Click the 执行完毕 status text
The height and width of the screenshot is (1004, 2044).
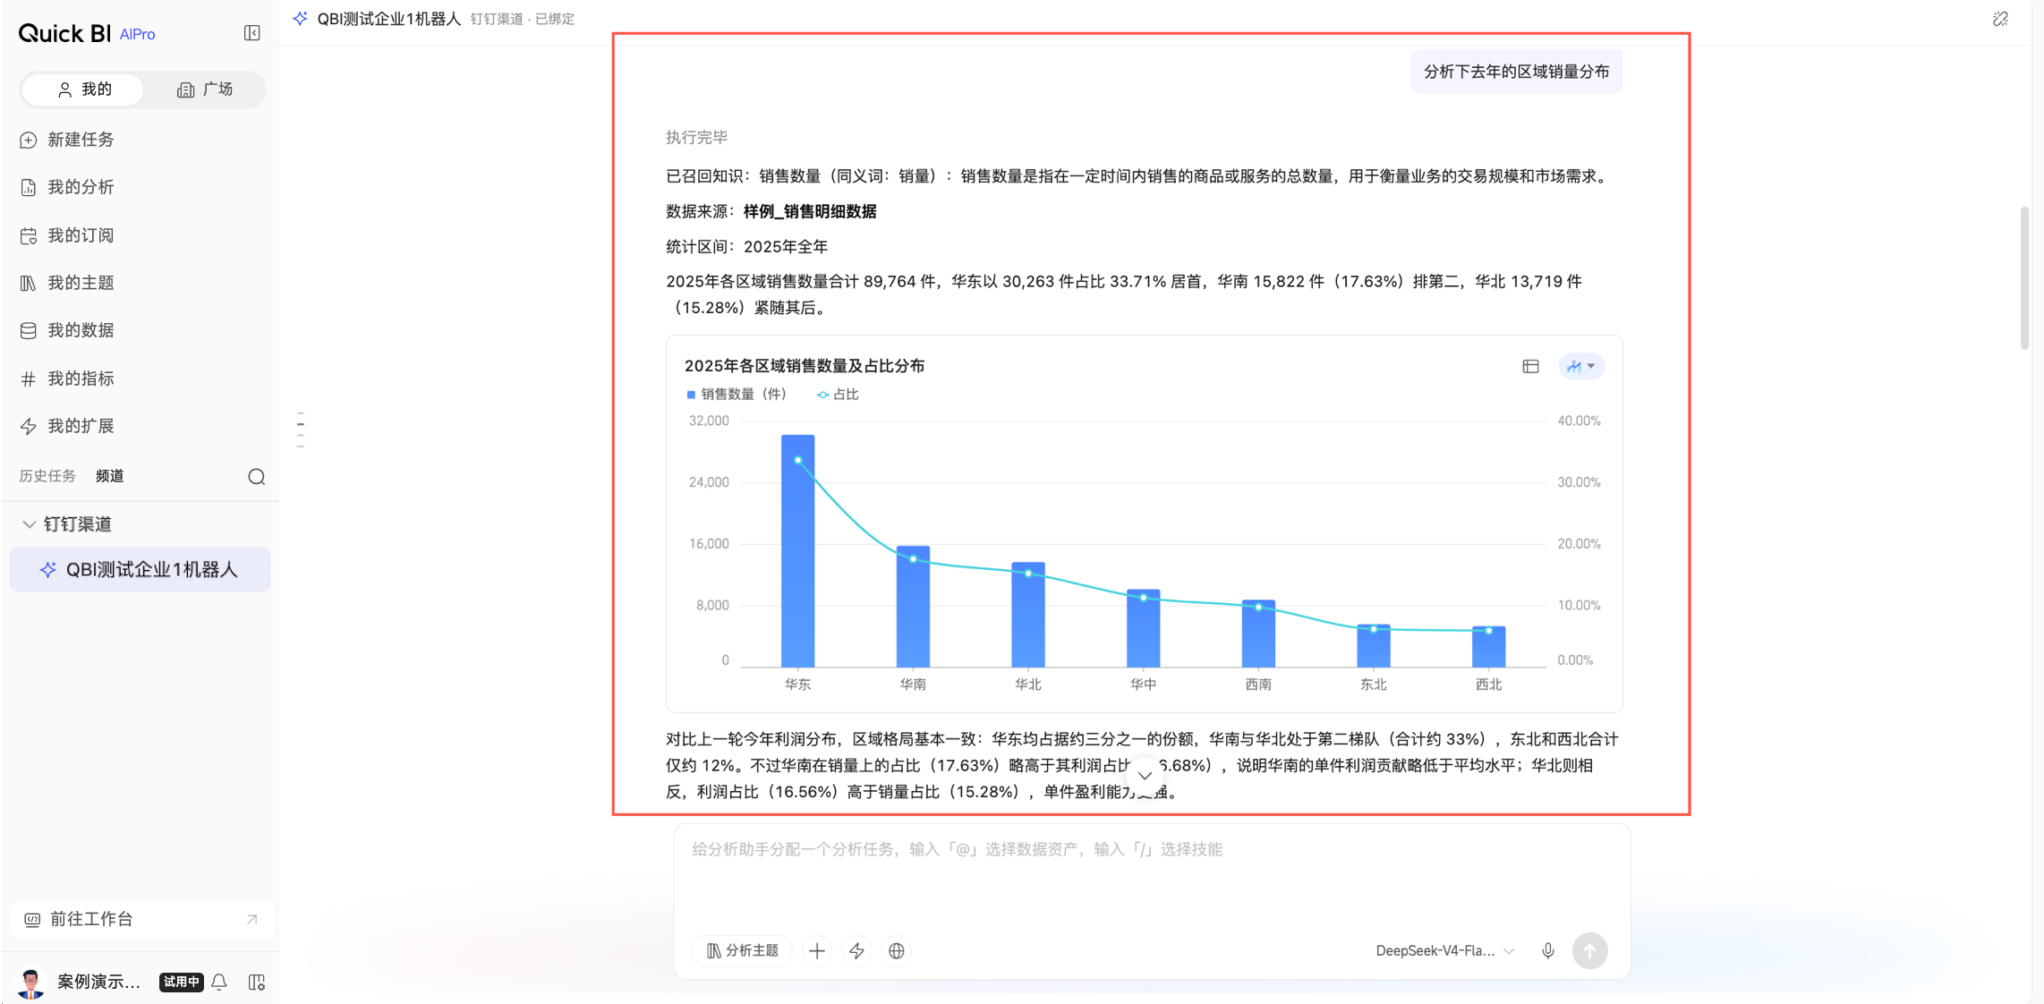tap(696, 138)
